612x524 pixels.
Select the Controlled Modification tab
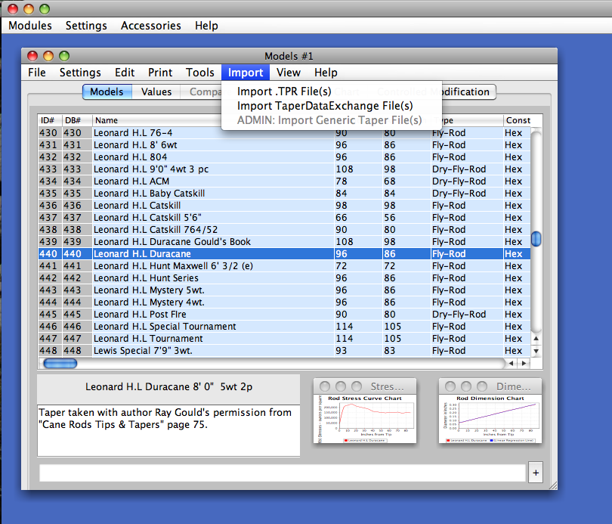433,91
